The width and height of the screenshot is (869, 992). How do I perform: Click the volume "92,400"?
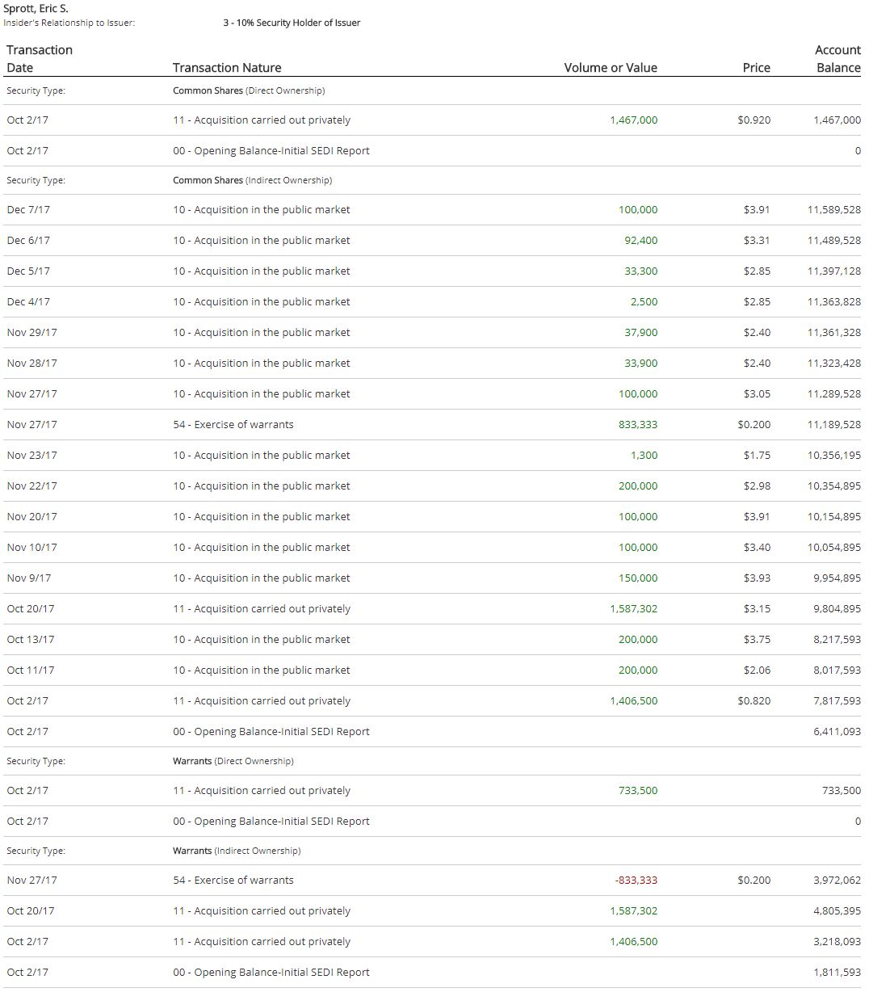coord(641,241)
